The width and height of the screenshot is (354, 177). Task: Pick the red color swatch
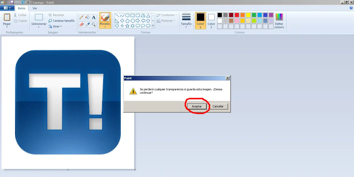(x=237, y=15)
